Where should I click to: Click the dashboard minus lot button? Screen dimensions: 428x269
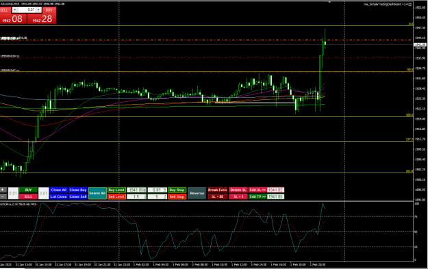[x=3, y=196]
